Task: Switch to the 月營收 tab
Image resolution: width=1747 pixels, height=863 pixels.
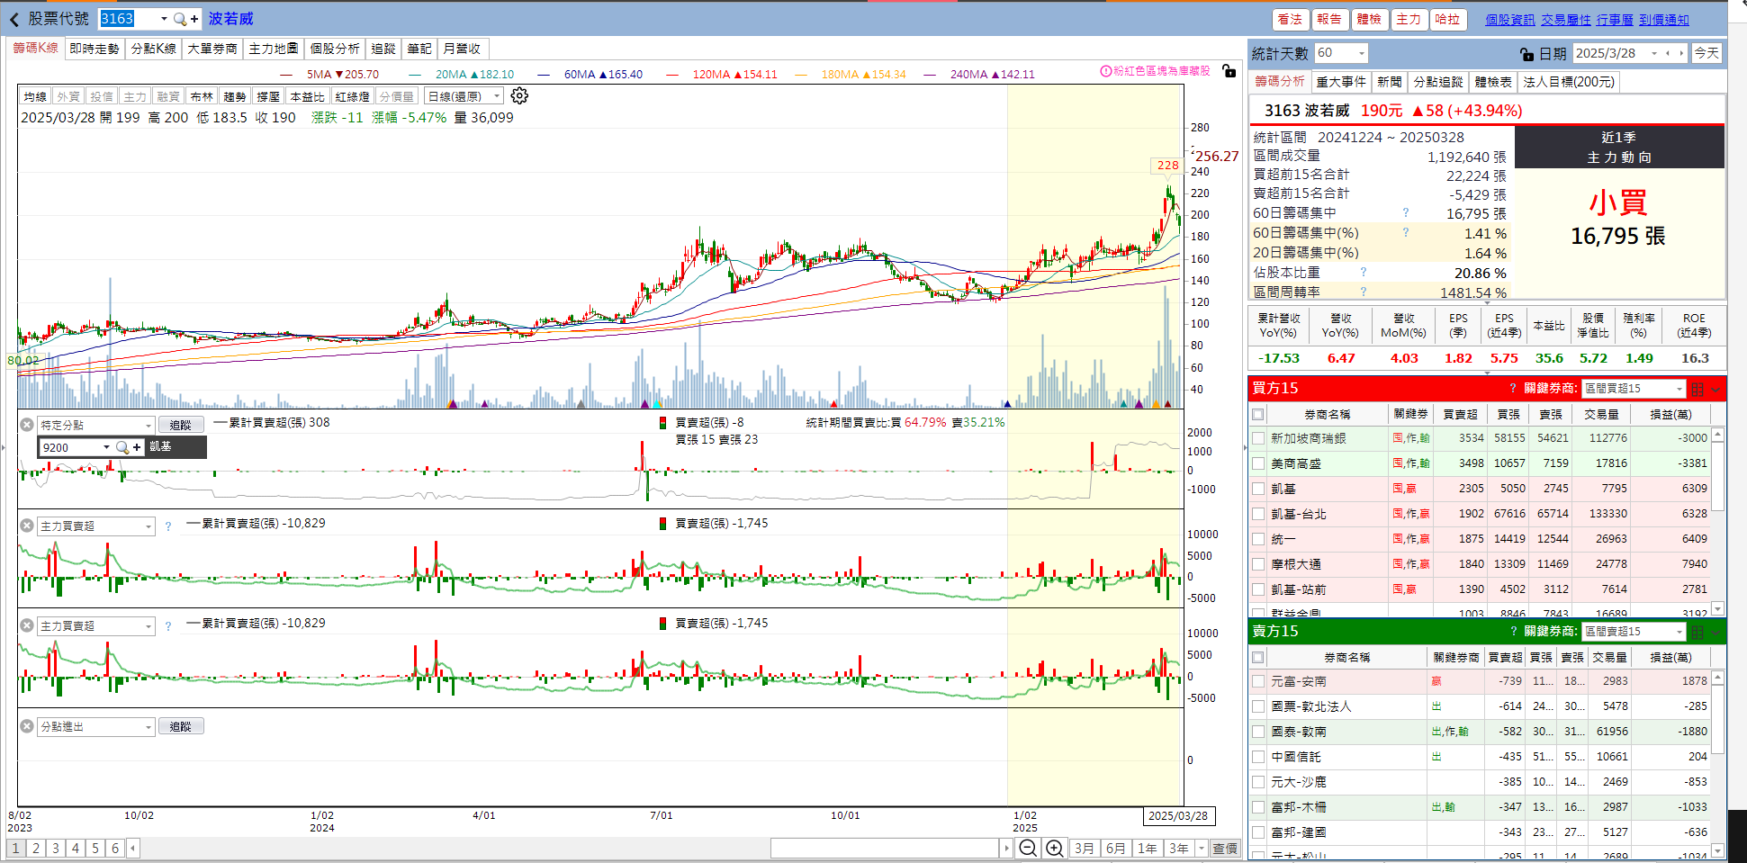Action: 463,49
